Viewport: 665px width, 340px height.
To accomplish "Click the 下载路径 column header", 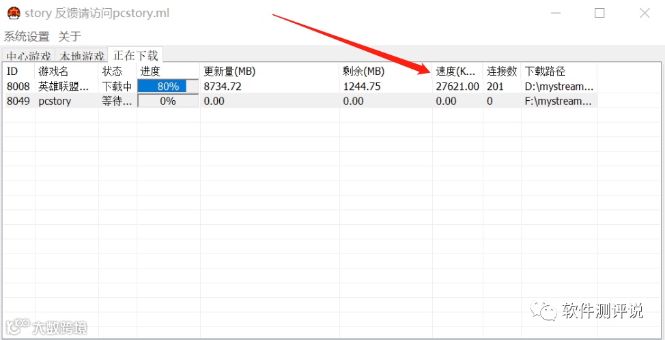I will coord(559,71).
